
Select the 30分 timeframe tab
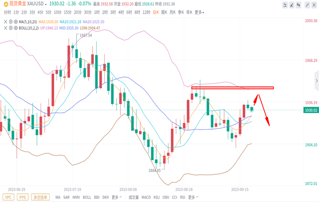(x=87, y=12)
